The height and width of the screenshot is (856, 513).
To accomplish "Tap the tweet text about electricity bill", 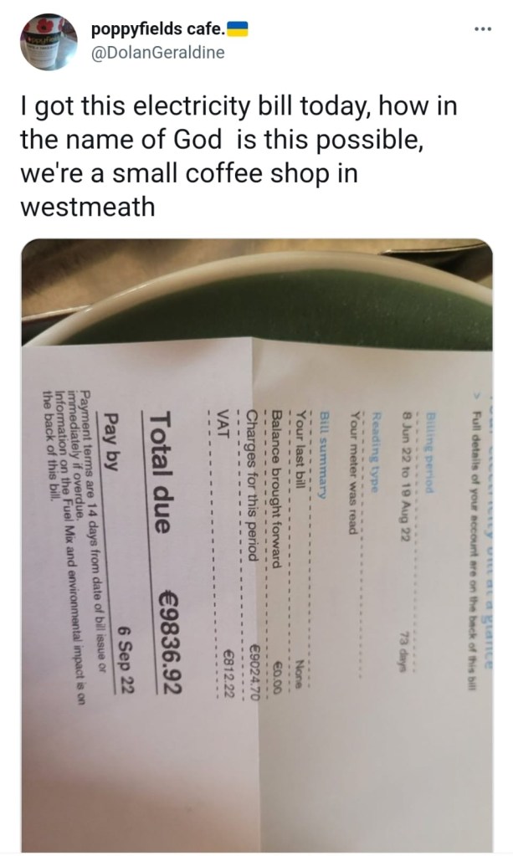I will click(x=239, y=156).
